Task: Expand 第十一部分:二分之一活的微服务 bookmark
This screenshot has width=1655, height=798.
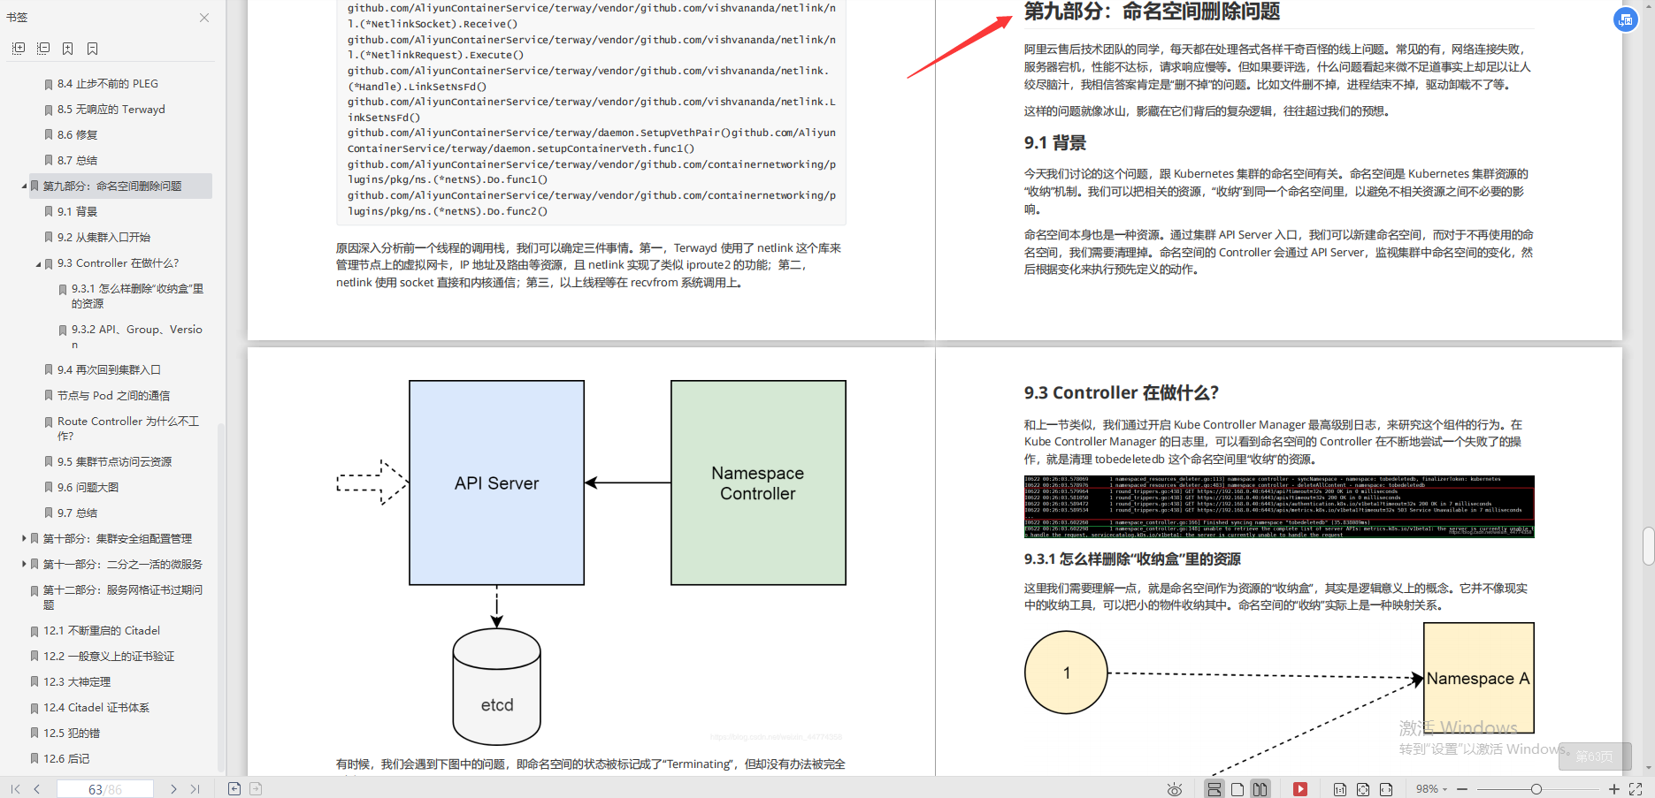Action: pyautogui.click(x=24, y=563)
